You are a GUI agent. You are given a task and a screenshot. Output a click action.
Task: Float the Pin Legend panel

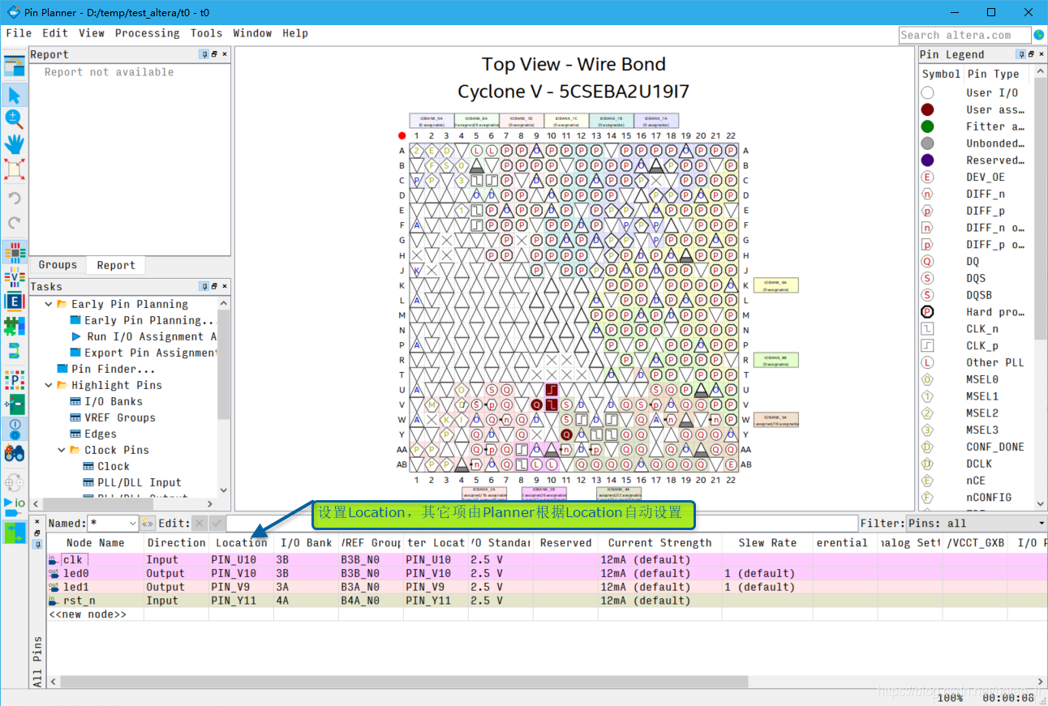[1031, 54]
